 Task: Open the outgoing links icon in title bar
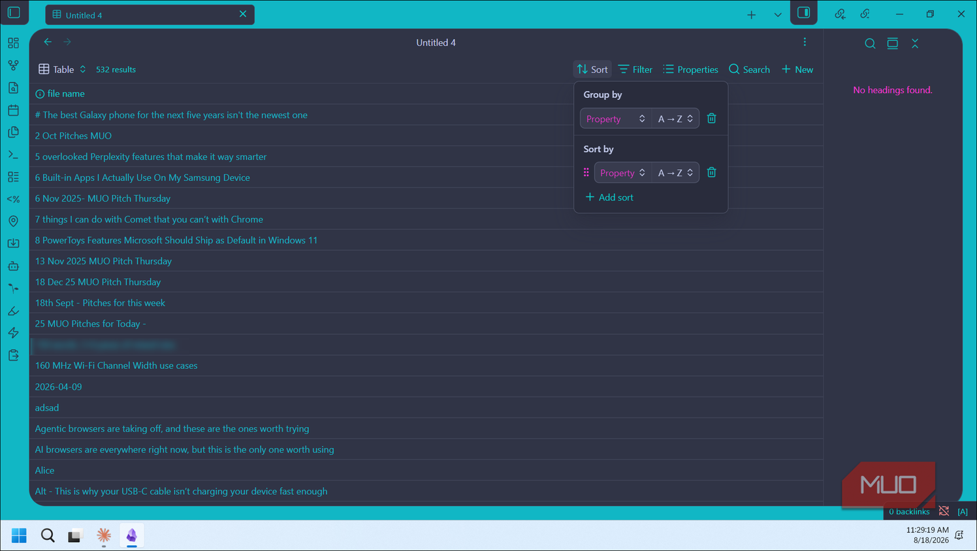(x=865, y=14)
